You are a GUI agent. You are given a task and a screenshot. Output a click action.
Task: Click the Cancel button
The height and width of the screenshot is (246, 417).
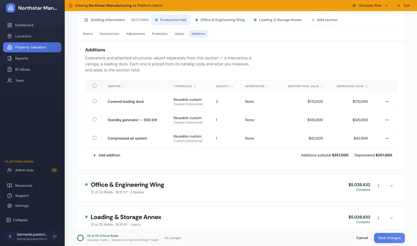click(362, 238)
